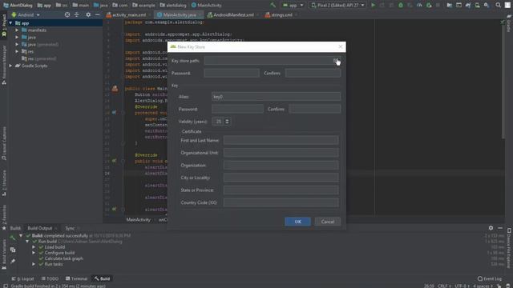Click the editor vertical scrollbar
Viewport: 513px width, 288px height.
pos(503,82)
